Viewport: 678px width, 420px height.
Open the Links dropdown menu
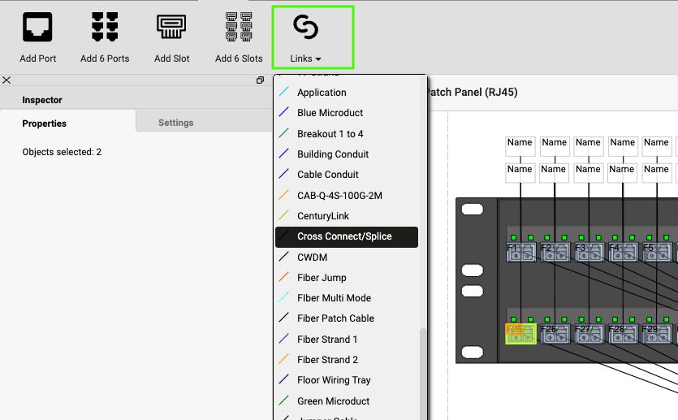click(306, 38)
